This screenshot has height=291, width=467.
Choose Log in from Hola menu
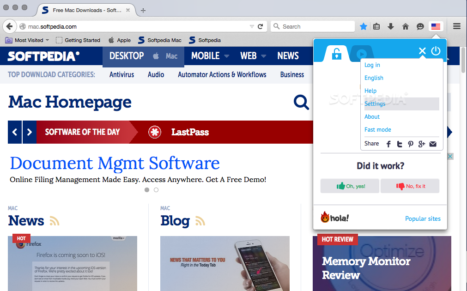pyautogui.click(x=372, y=65)
